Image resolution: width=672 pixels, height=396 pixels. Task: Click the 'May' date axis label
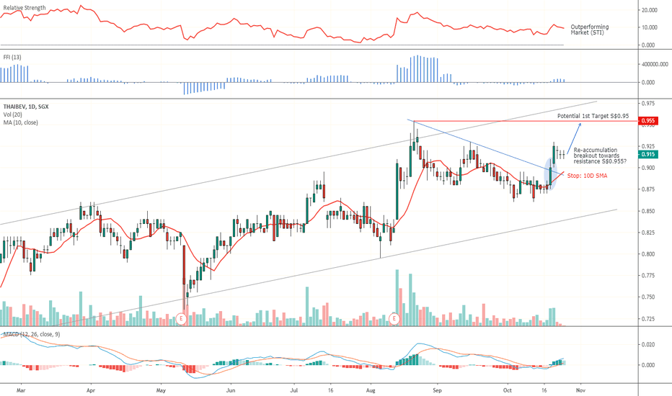161,390
